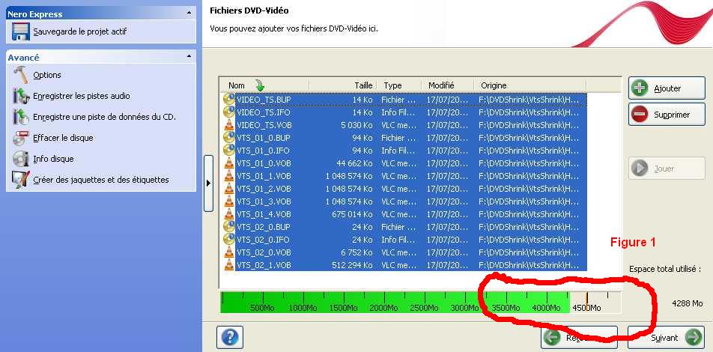The height and width of the screenshot is (352, 713).
Task: Sort the list by the Type column
Action: coord(400,85)
